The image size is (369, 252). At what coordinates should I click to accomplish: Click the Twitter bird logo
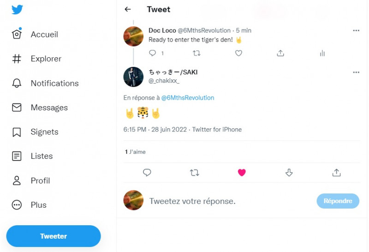(x=17, y=10)
